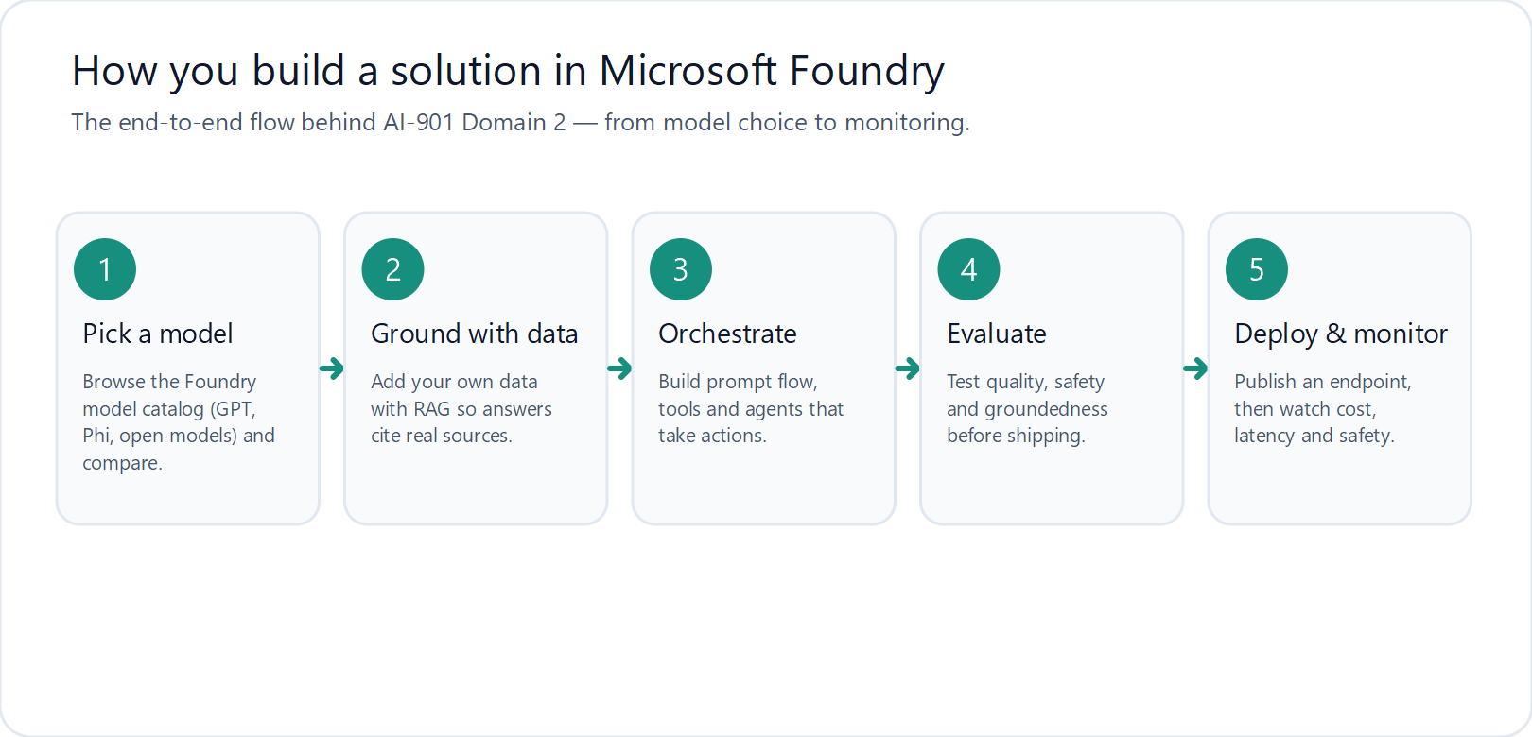Screen dimensions: 1532x737
Task: Click the 'Publish an endpoint' description
Action: tap(1322, 408)
